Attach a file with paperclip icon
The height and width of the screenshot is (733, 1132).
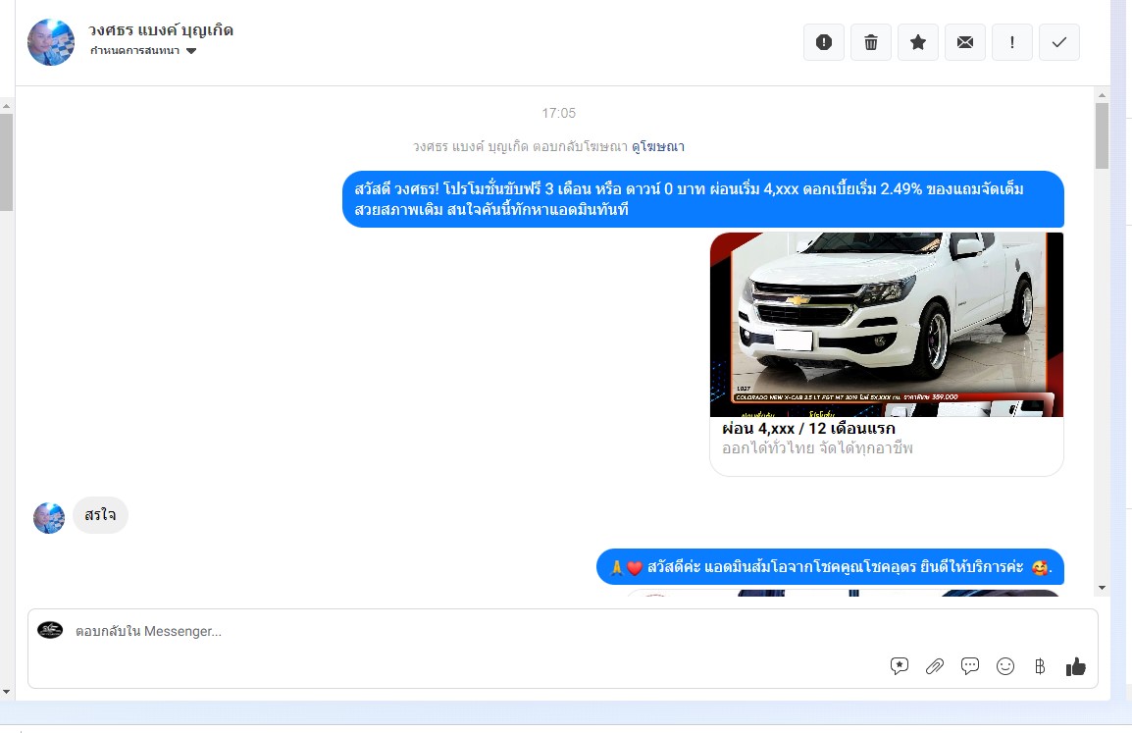(934, 666)
